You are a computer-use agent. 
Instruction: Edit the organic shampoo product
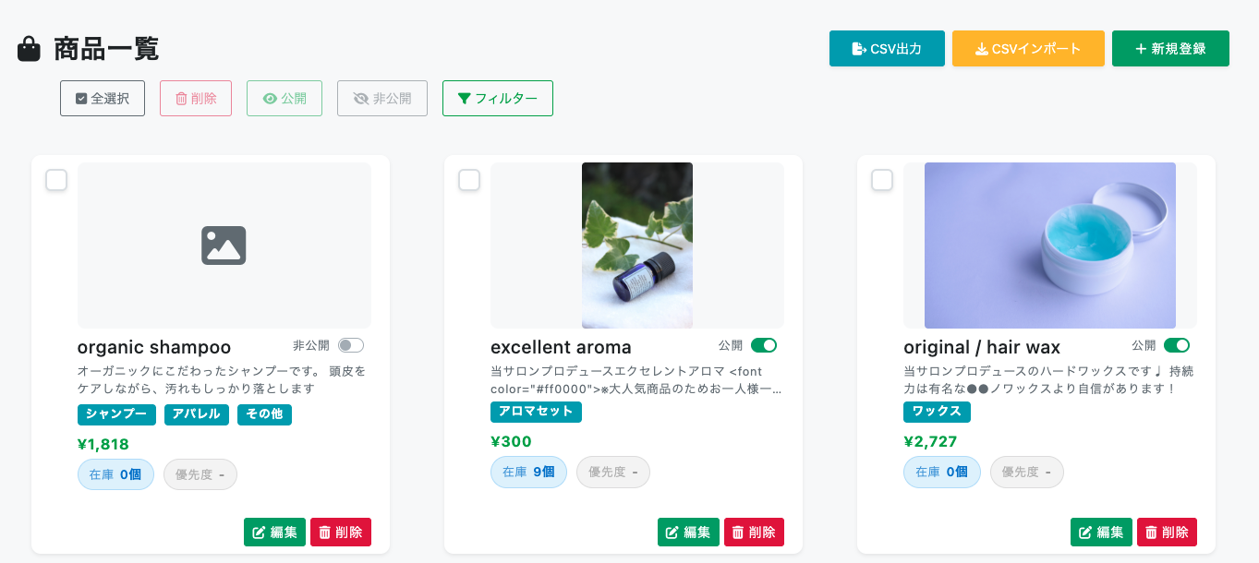(274, 532)
